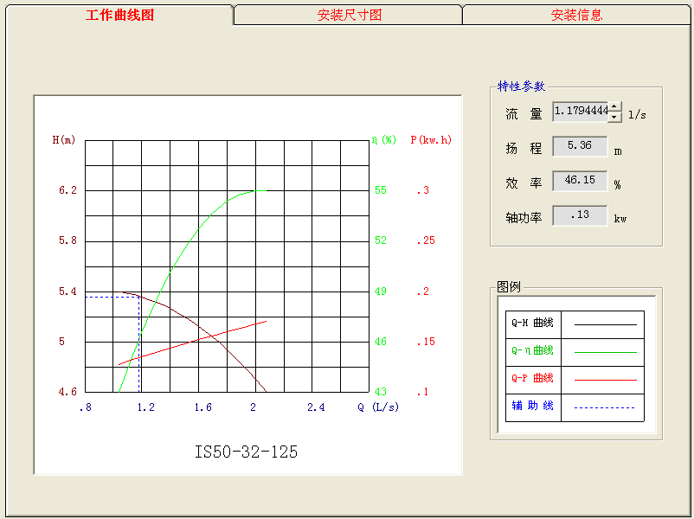Click the Q-η 曲线 legend entry
The height and width of the screenshot is (519, 694).
coord(532,351)
